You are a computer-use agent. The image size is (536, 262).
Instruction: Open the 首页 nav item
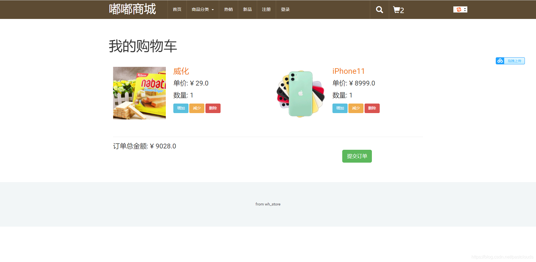pos(177,9)
